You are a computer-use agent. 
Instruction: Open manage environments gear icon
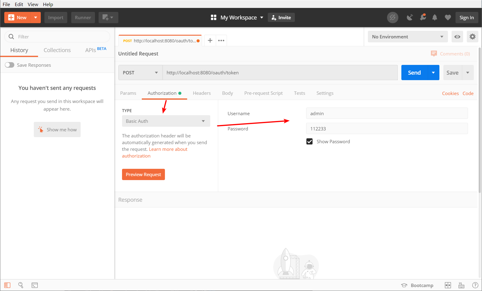pyautogui.click(x=472, y=37)
